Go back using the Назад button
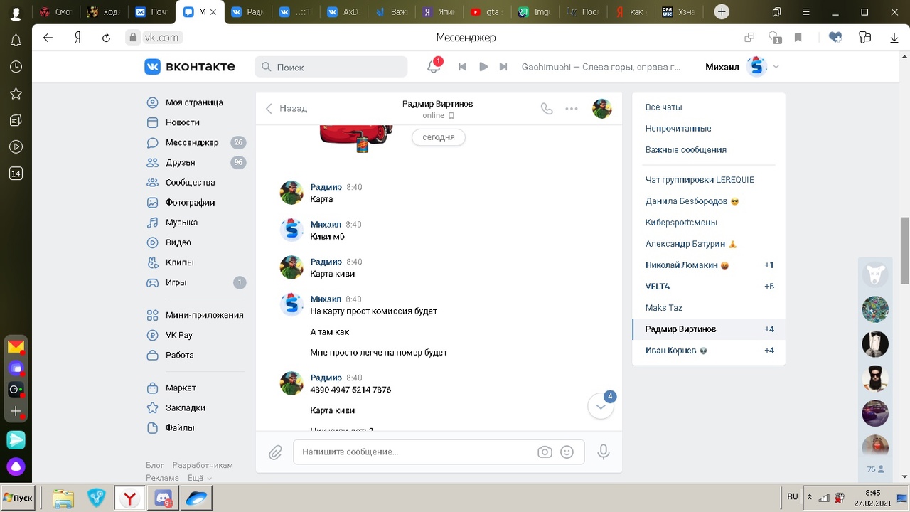The height and width of the screenshot is (512, 910). click(287, 109)
